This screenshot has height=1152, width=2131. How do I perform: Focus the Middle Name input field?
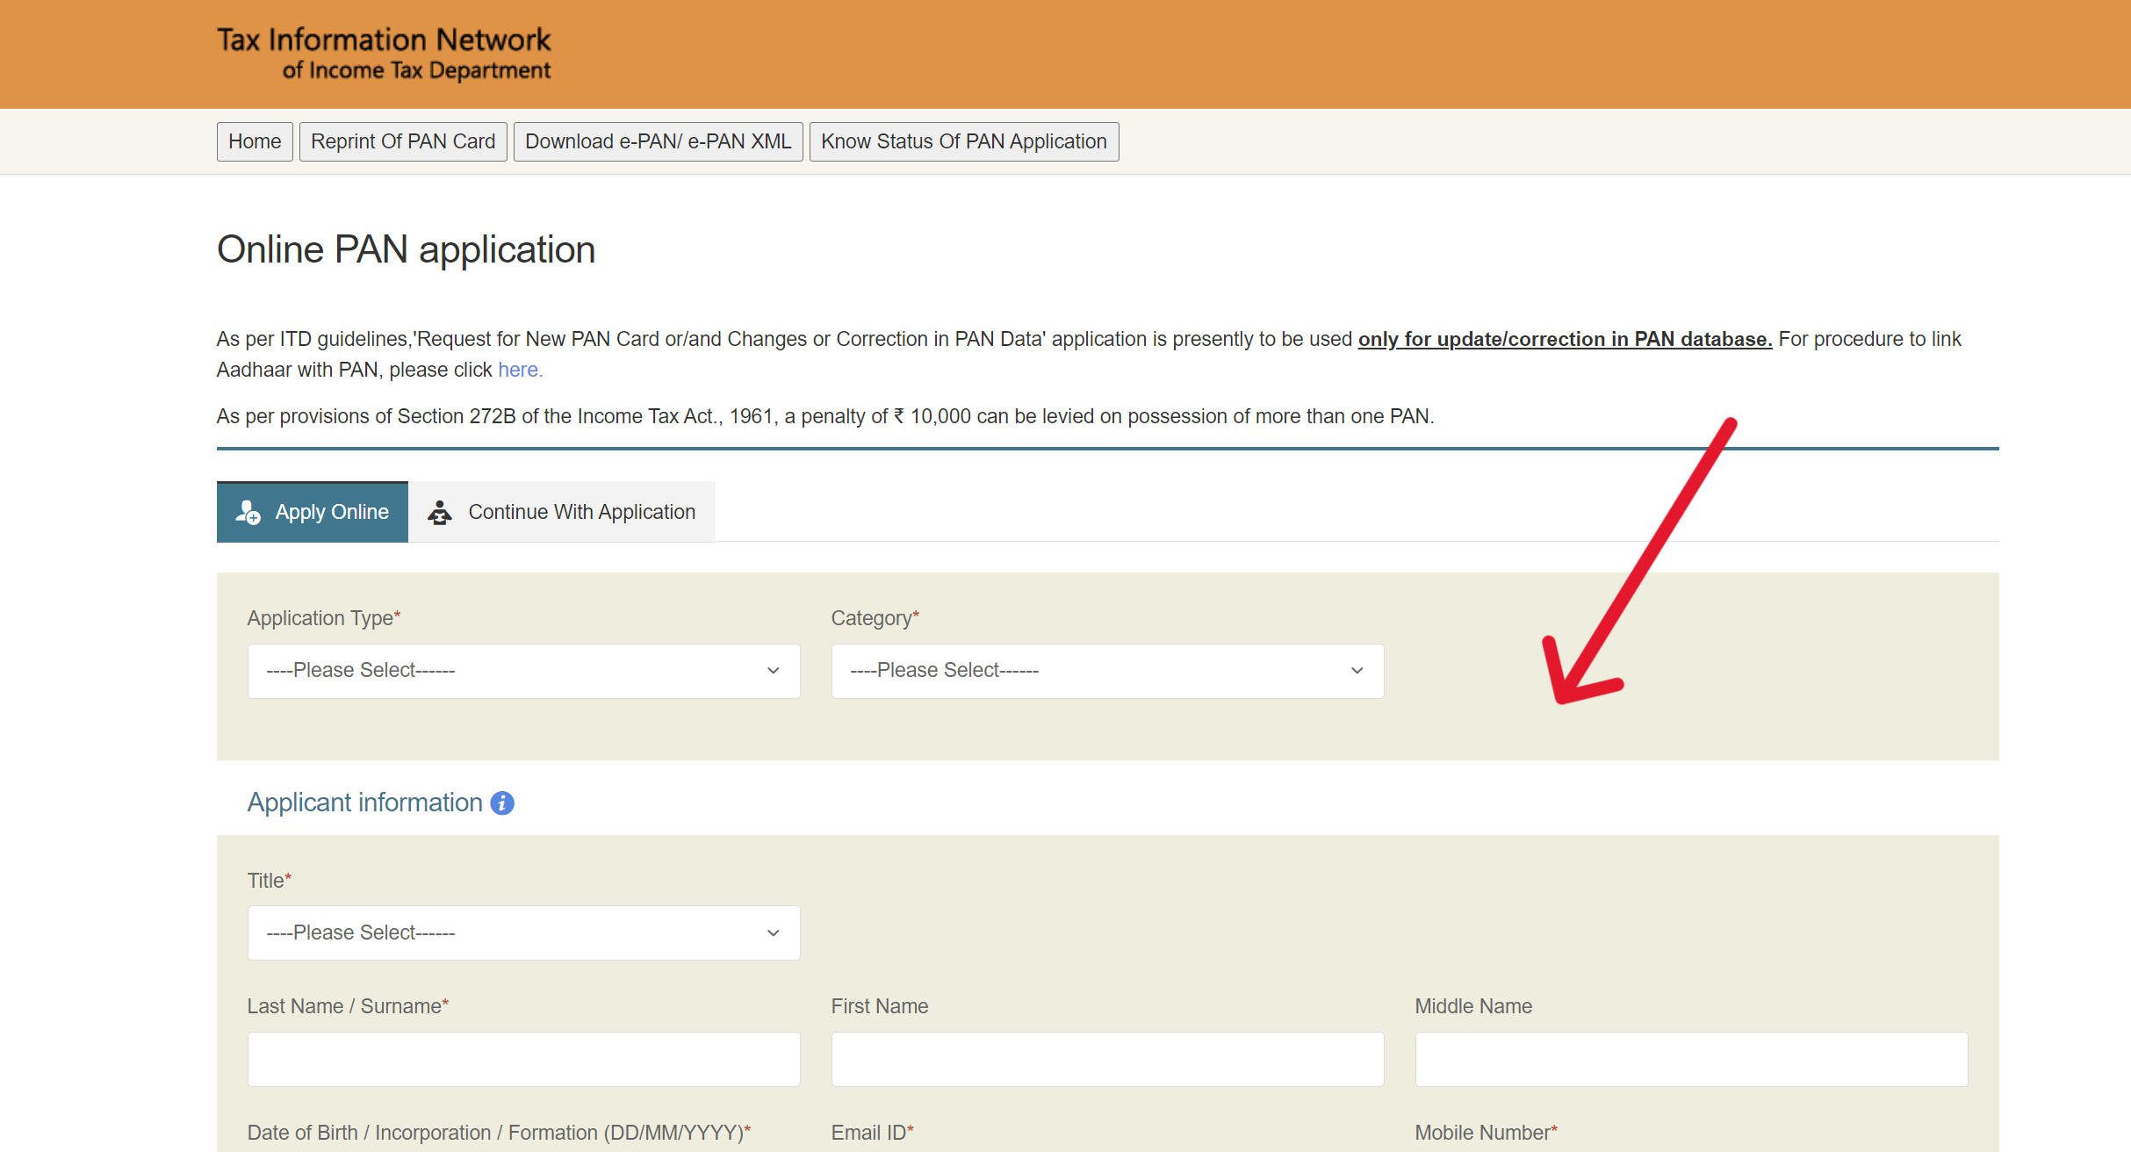tap(1690, 1059)
